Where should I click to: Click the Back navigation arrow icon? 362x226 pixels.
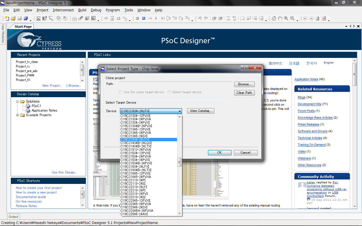[x=305, y=18]
